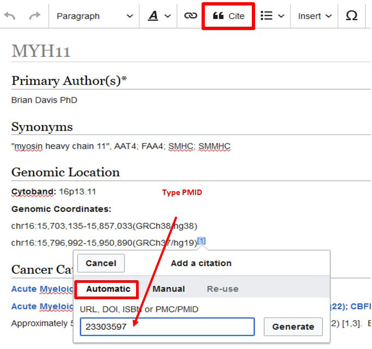Click the [1] citation reference marker
Screen dimensions: 372x349
[202, 241]
